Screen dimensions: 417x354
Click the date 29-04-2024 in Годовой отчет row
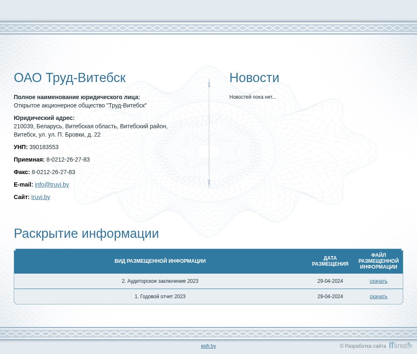click(x=330, y=297)
